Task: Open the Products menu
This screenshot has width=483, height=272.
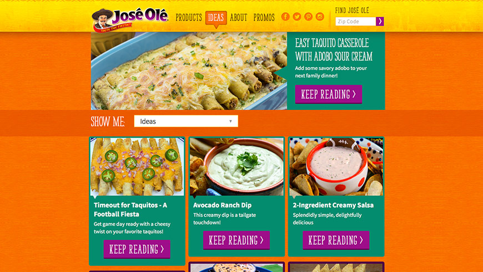Action: [189, 18]
